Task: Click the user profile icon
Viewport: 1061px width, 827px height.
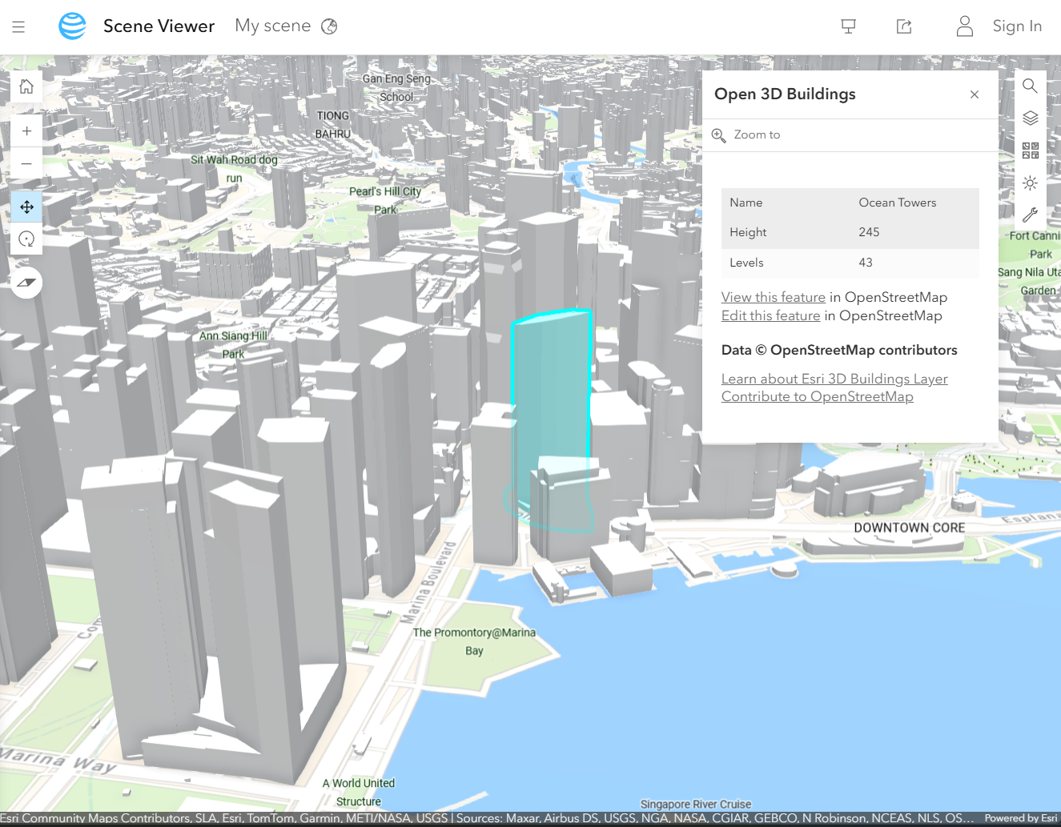Action: [965, 26]
